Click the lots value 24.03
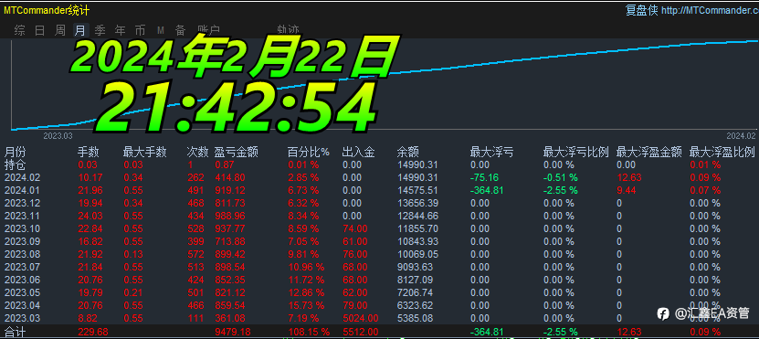The width and height of the screenshot is (759, 339). pos(90,216)
